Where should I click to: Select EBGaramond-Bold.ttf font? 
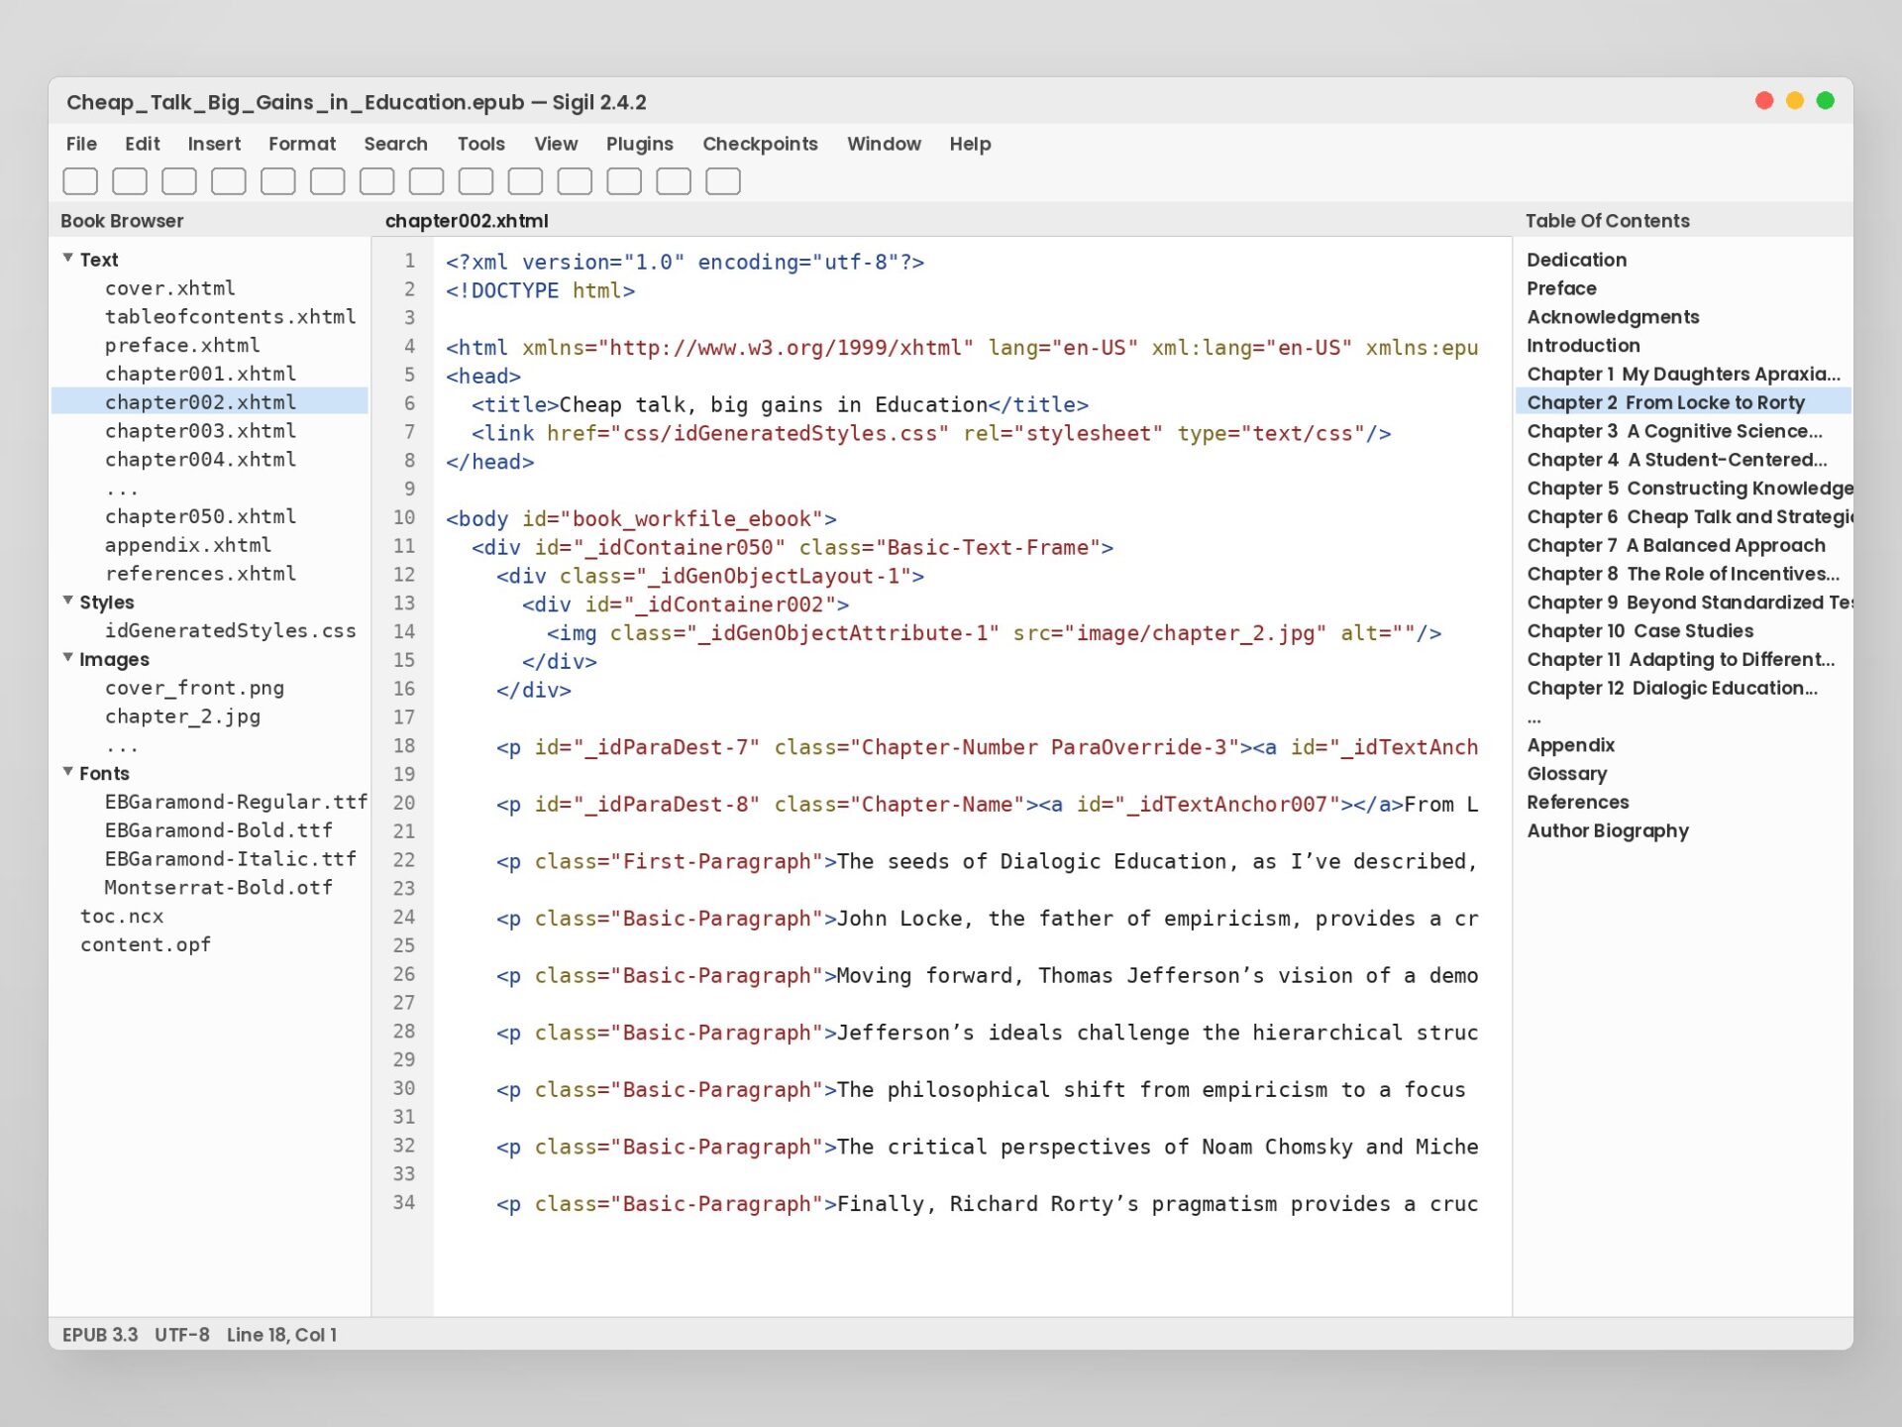click(218, 831)
